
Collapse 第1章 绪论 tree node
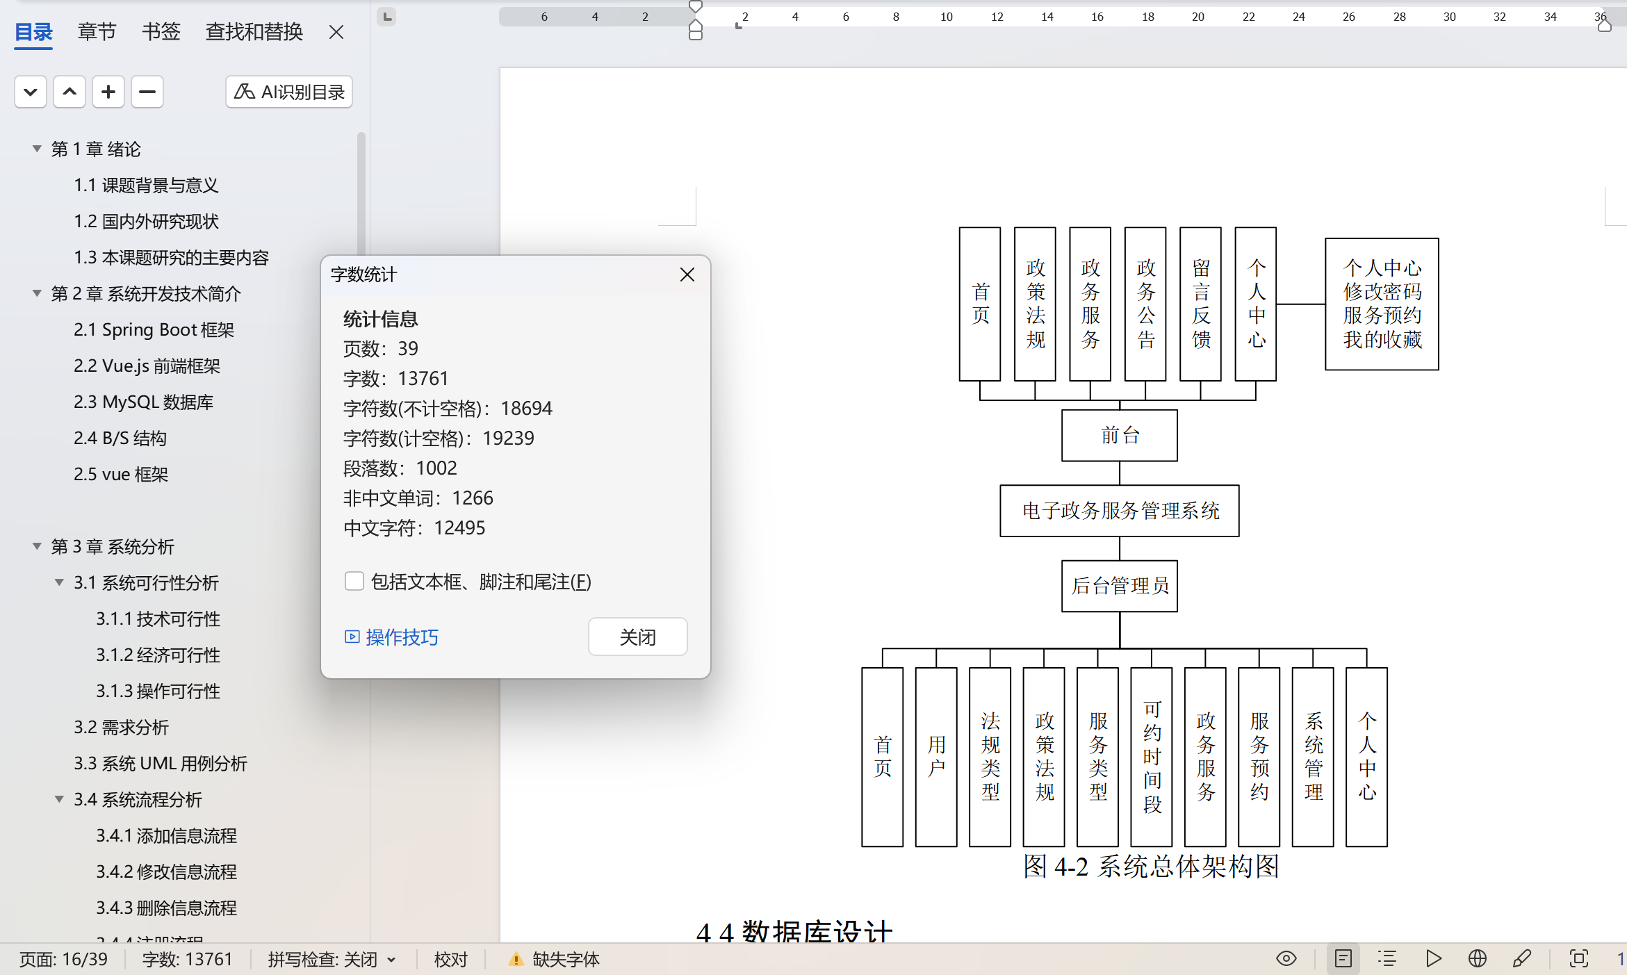pyautogui.click(x=37, y=149)
